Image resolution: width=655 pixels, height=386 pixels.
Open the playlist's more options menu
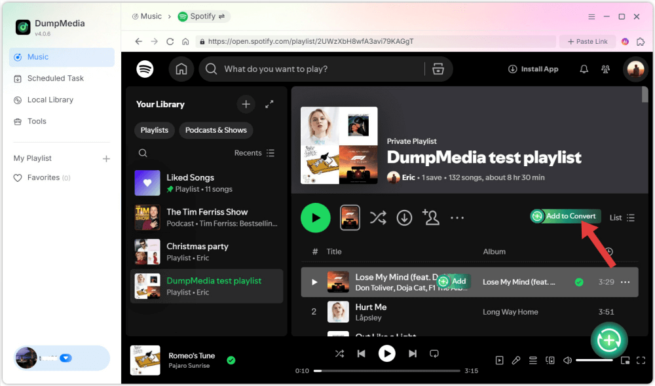point(457,217)
